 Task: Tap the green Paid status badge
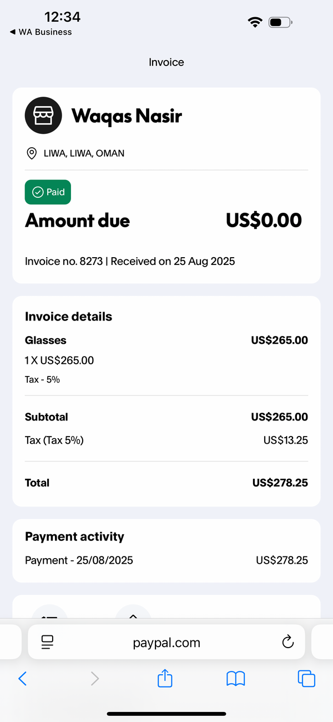(48, 192)
